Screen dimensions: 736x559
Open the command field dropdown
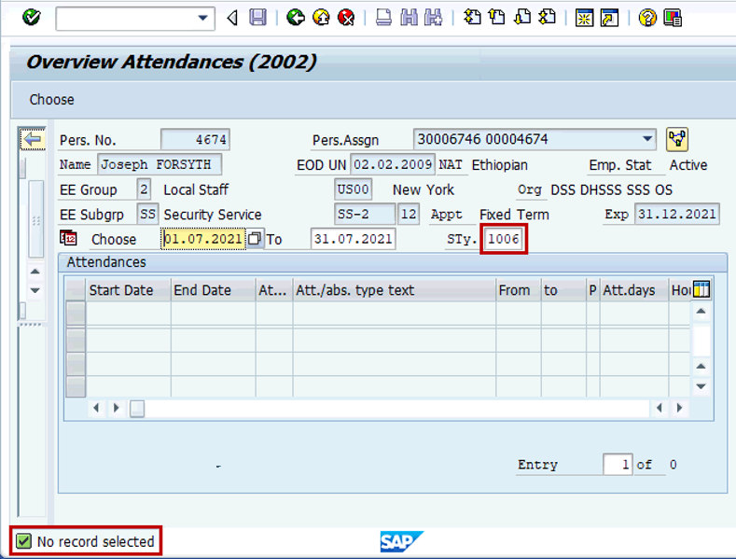(202, 19)
